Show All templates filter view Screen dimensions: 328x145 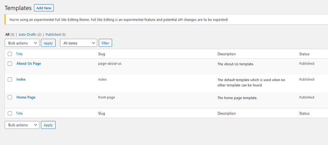[x=7, y=34]
